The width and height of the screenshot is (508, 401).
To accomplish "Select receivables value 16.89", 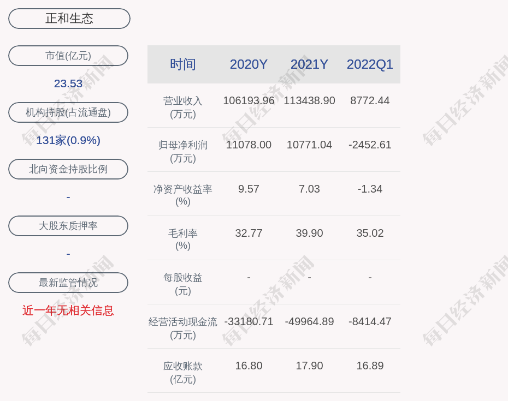I will (370, 366).
